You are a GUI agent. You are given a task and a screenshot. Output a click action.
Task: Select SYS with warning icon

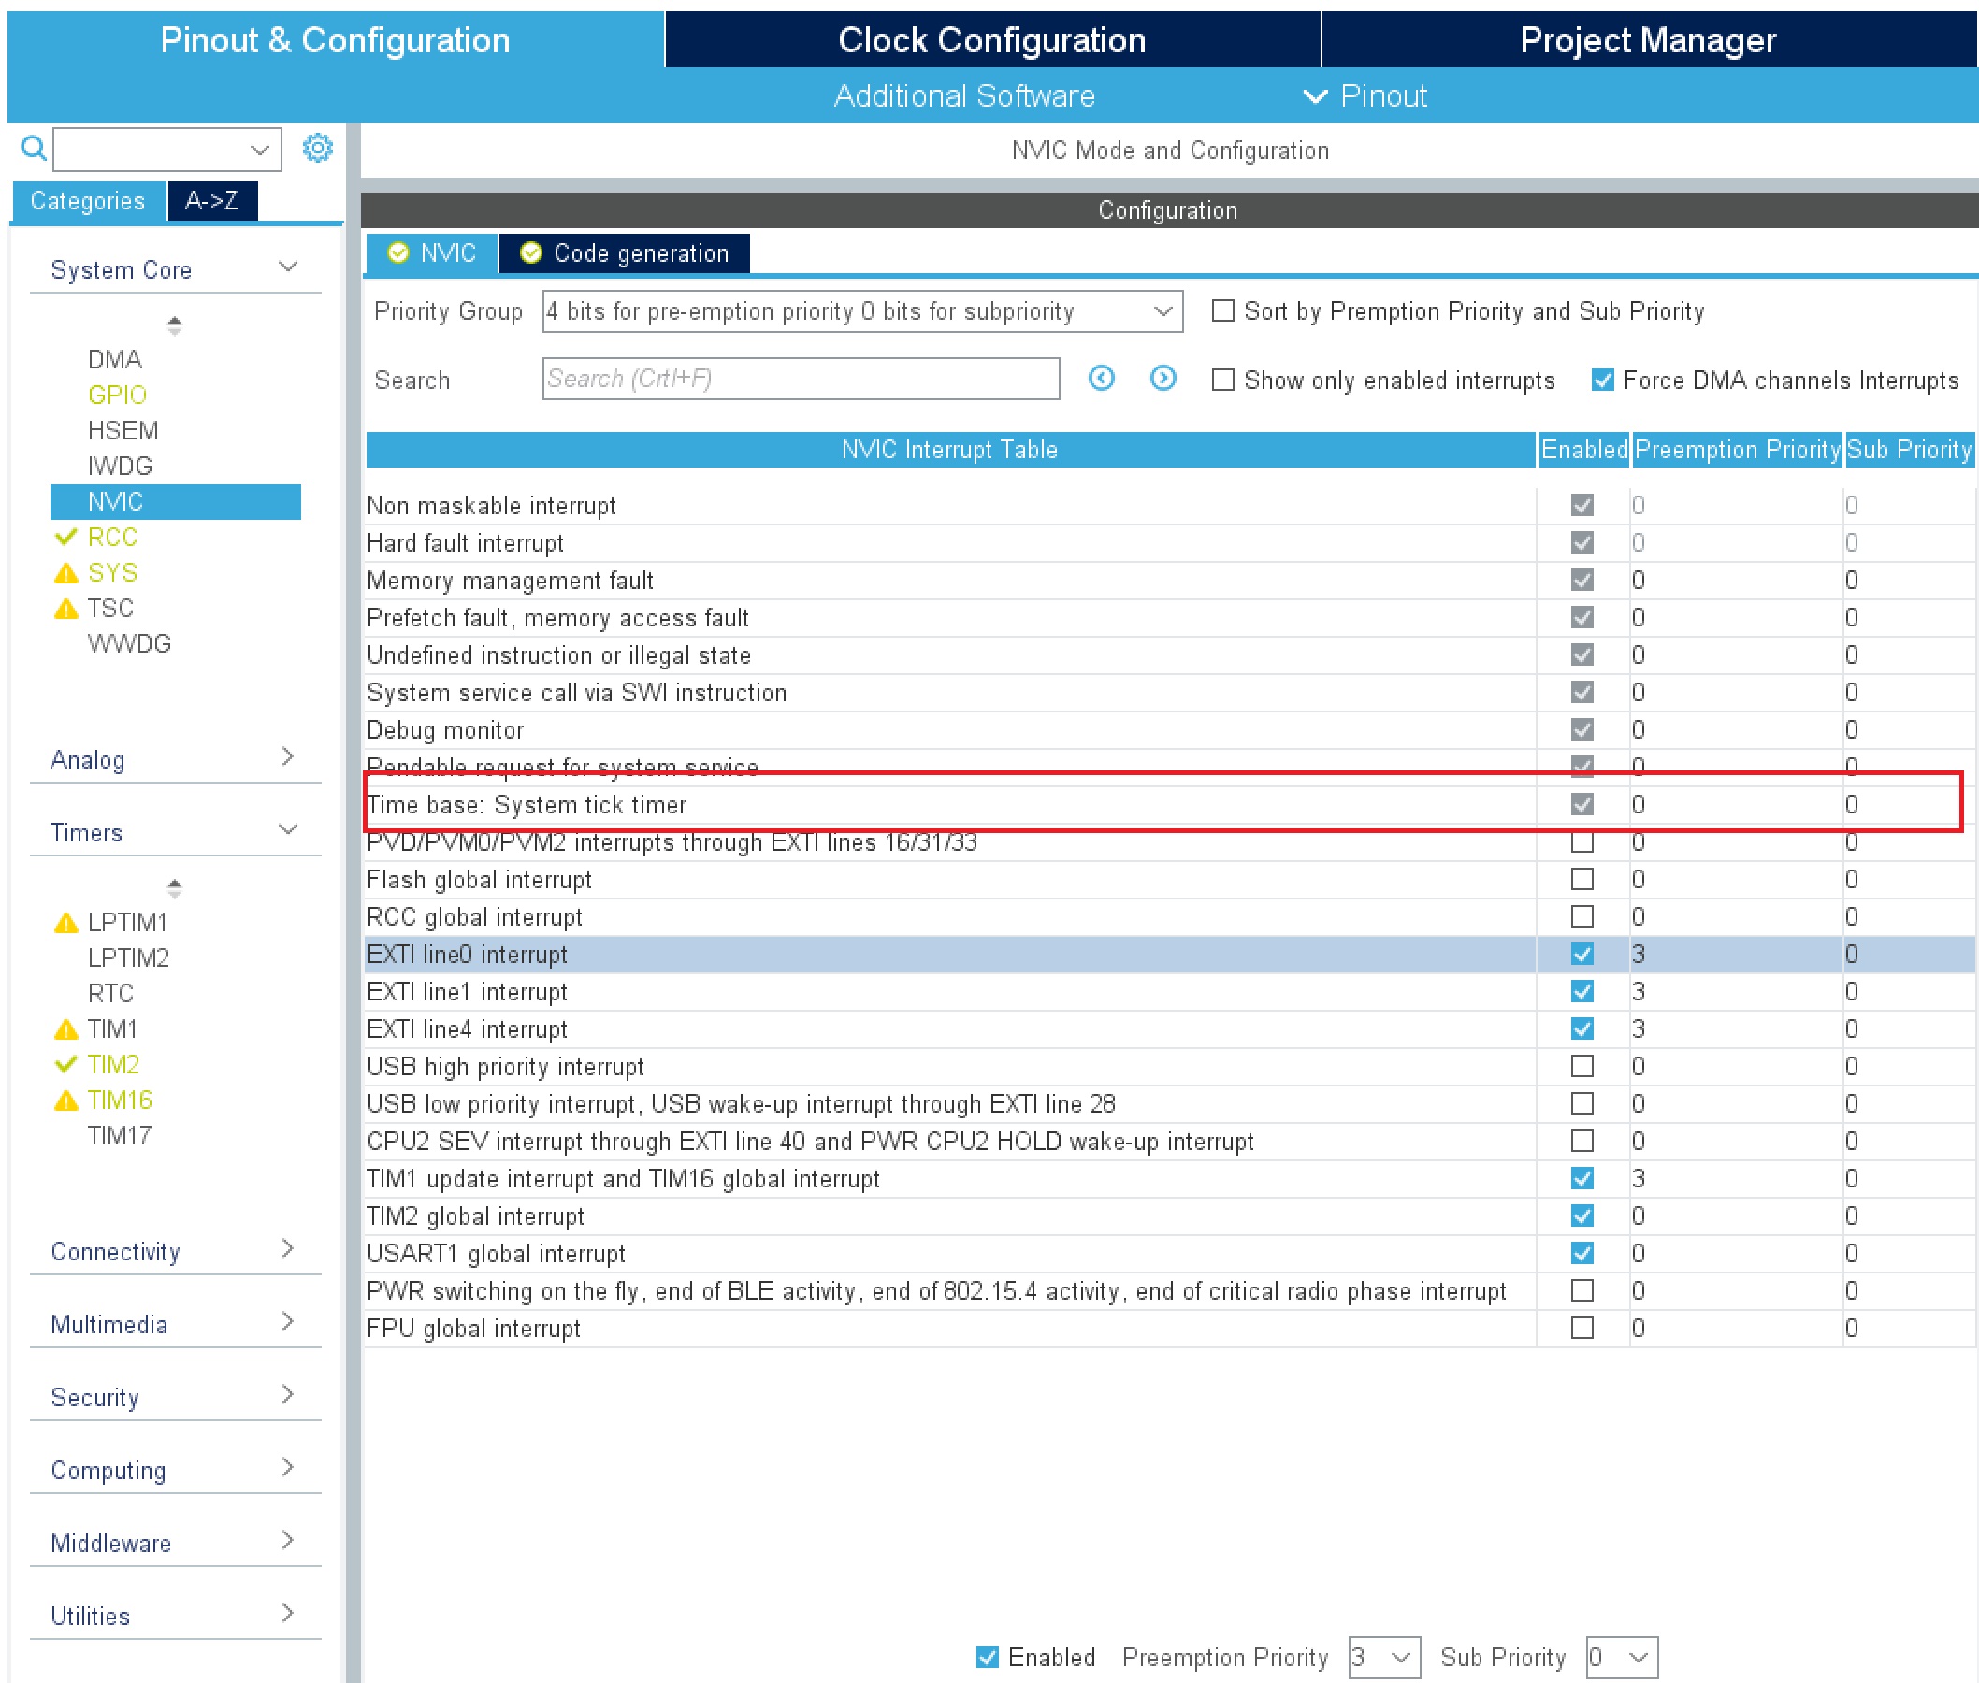(111, 572)
